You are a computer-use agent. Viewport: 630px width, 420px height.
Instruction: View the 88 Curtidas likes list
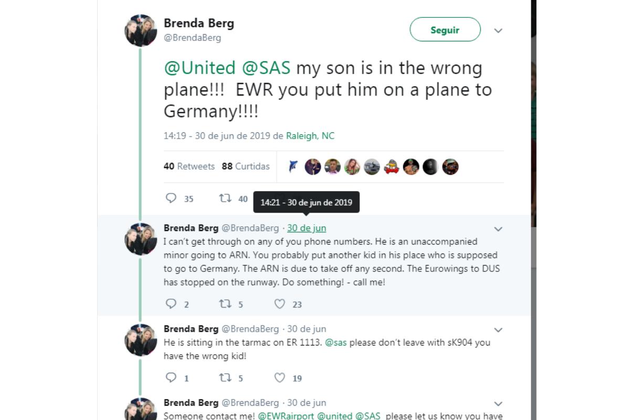coord(246,166)
